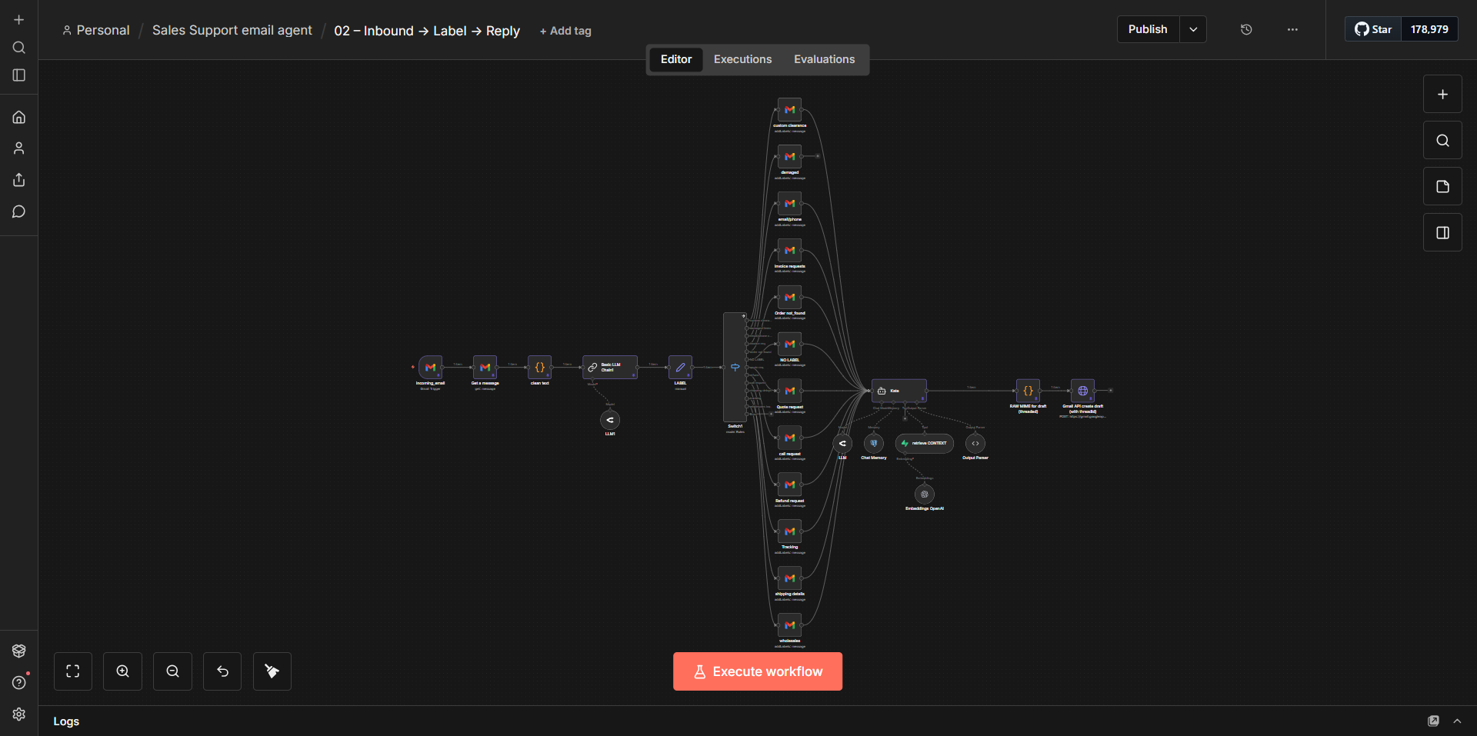Image resolution: width=1477 pixels, height=736 pixels.
Task: Zoom in using the magnifier-plus icon
Action: (122, 671)
